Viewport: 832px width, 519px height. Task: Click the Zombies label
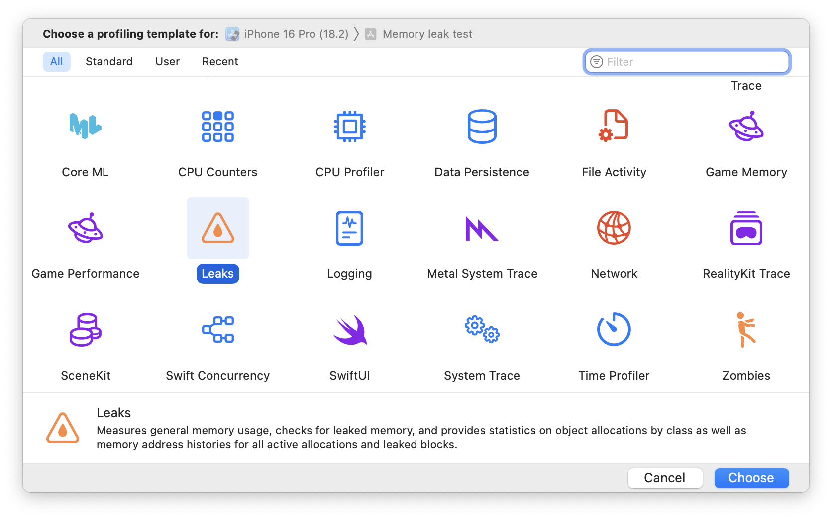[x=746, y=376]
